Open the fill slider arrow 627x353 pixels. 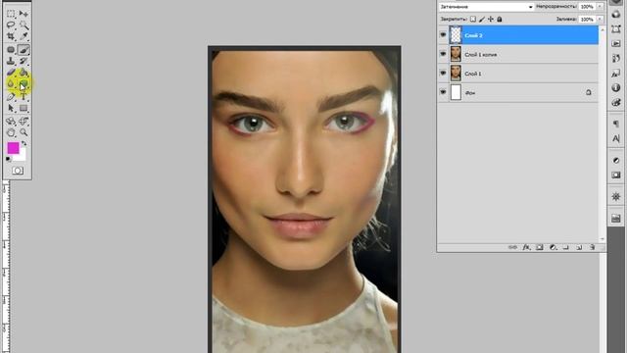[600, 19]
